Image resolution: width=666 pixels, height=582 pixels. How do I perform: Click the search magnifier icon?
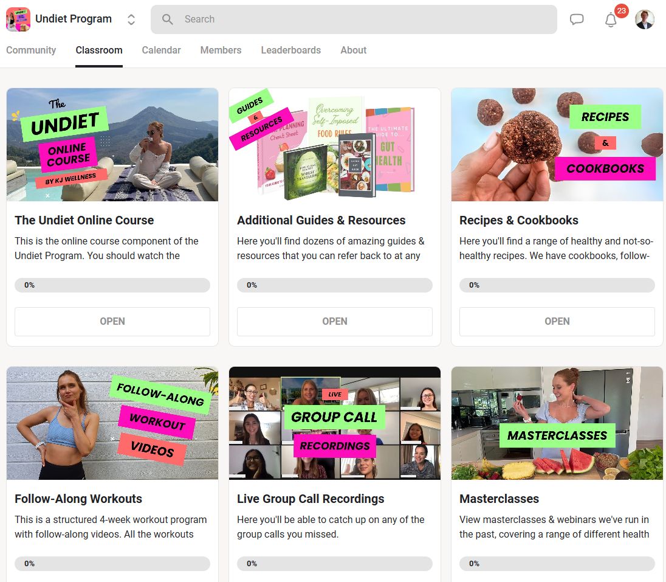[167, 19]
